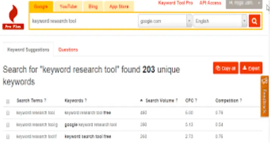Click the keyword search input field
This screenshot has width=270, height=151.
tap(84, 21)
